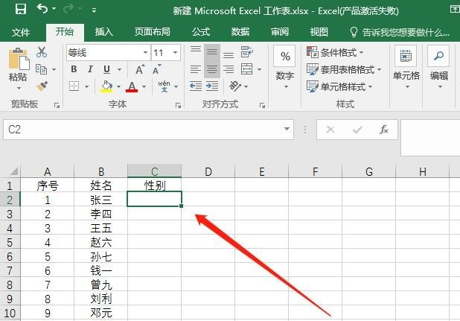This screenshot has height=321, width=460.
Task: Switch to the 开始 tab
Action: [65, 32]
